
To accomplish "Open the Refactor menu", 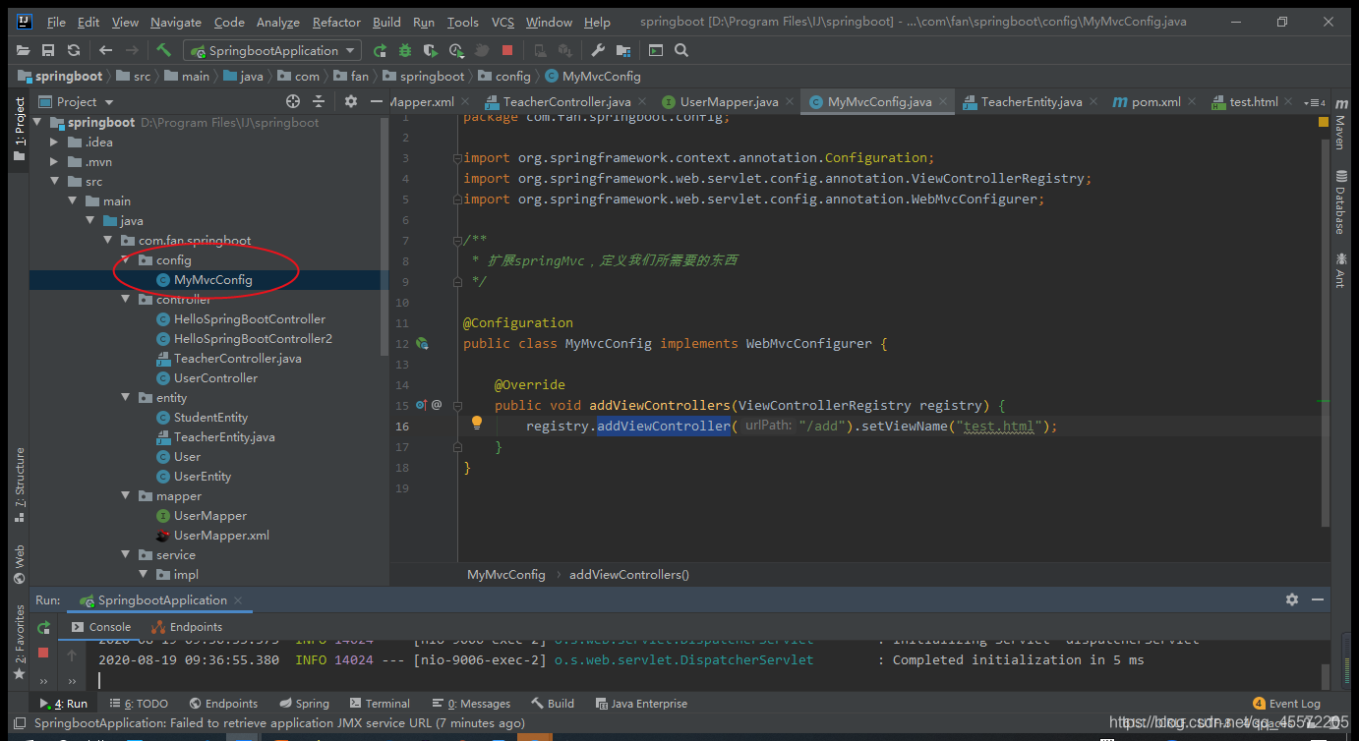I will pyautogui.click(x=336, y=22).
